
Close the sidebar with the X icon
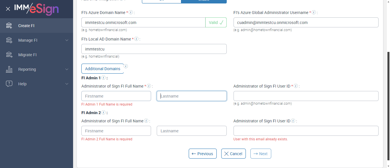coord(8,9)
